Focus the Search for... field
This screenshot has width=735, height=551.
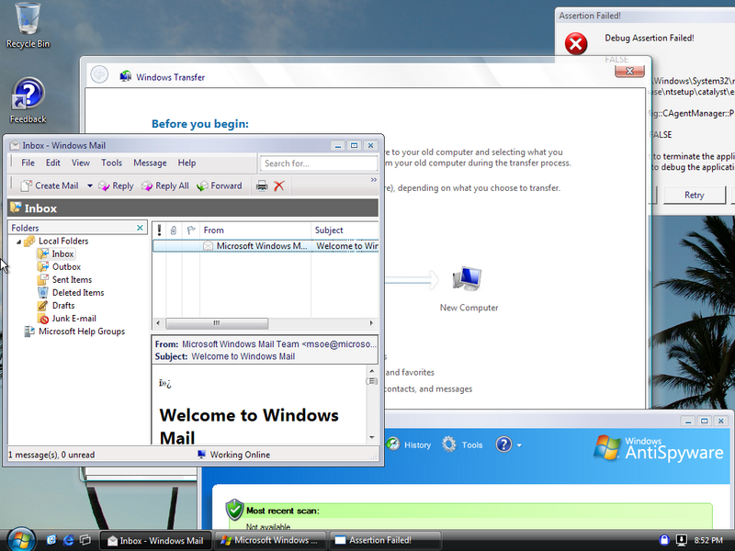[318, 163]
